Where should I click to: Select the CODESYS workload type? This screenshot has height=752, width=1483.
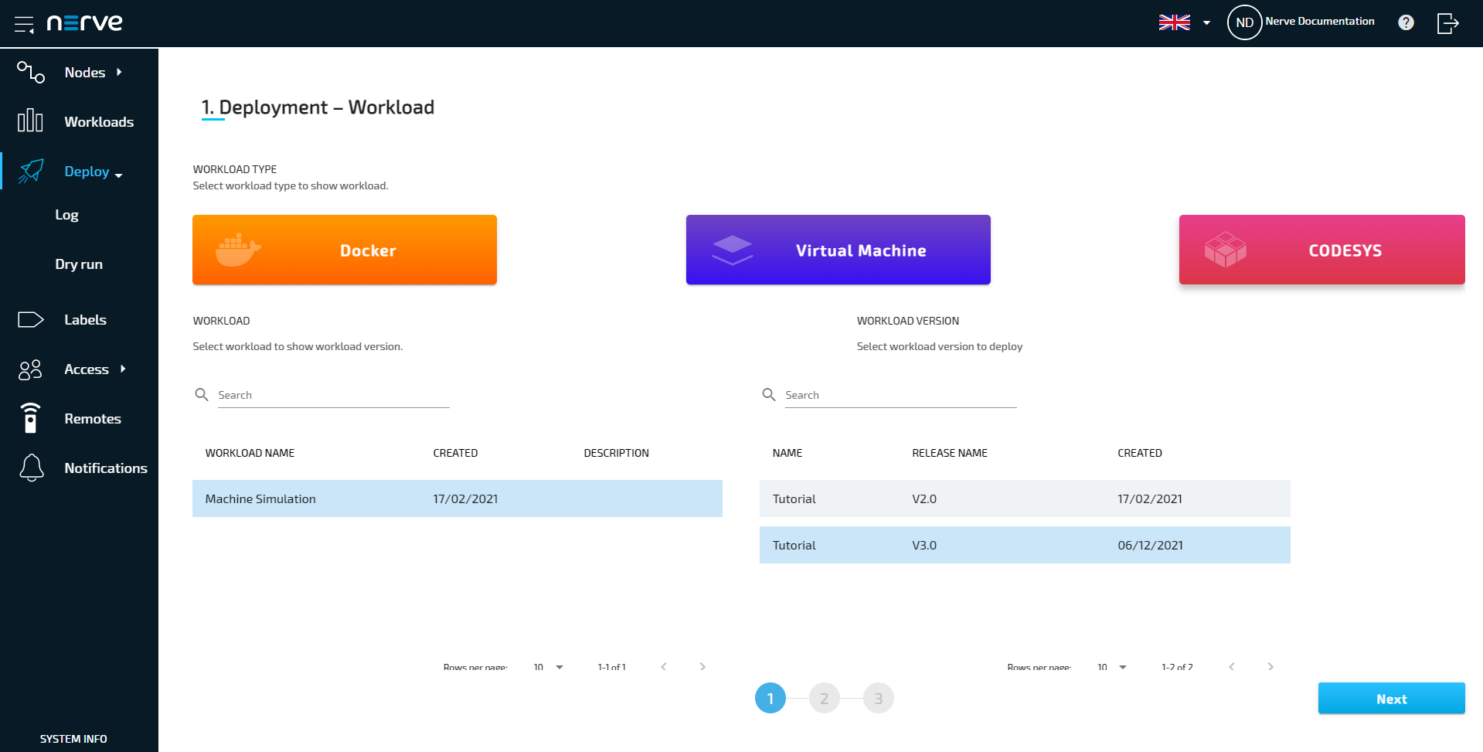coord(1321,250)
